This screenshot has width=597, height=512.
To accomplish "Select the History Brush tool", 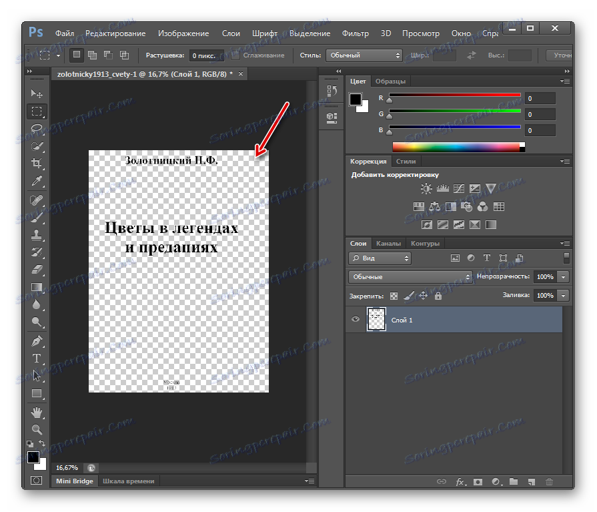I will 37,252.
